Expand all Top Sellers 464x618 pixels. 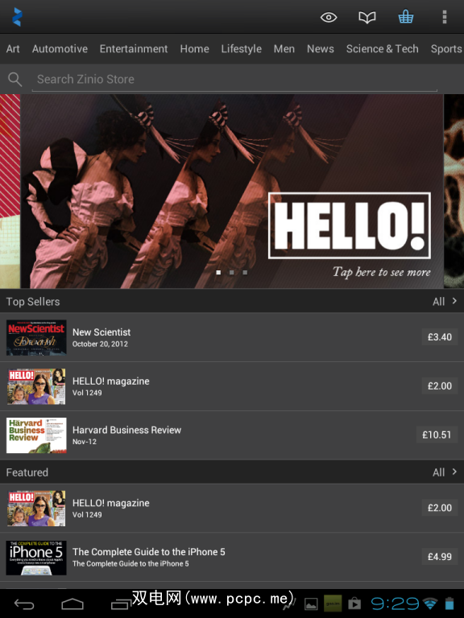(445, 302)
